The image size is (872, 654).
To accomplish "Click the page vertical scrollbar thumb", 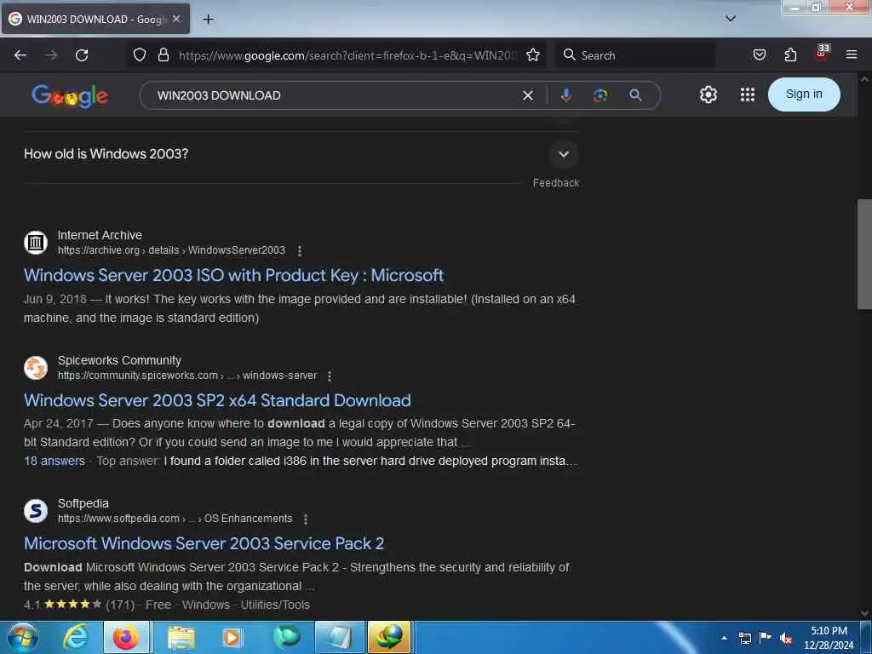I will coord(864,254).
